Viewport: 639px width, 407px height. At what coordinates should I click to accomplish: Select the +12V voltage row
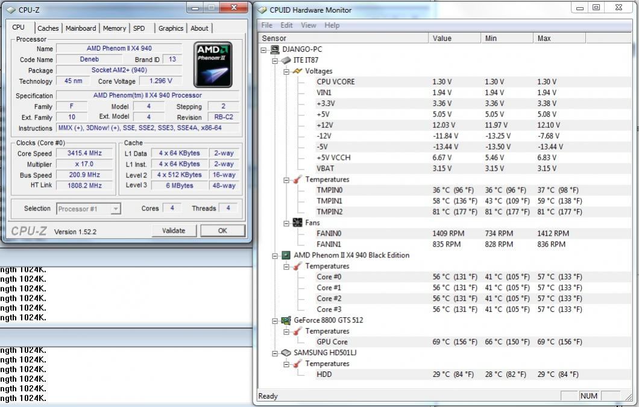[473, 125]
